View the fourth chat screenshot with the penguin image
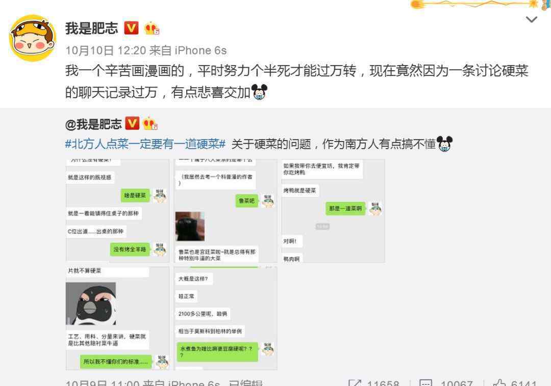 point(118,318)
